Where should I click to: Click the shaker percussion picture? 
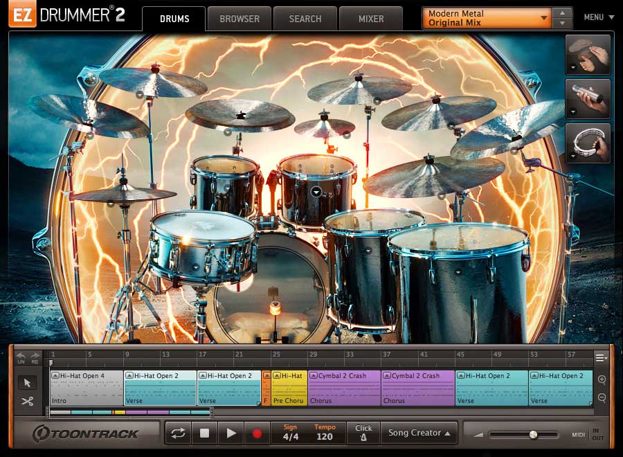(x=588, y=98)
